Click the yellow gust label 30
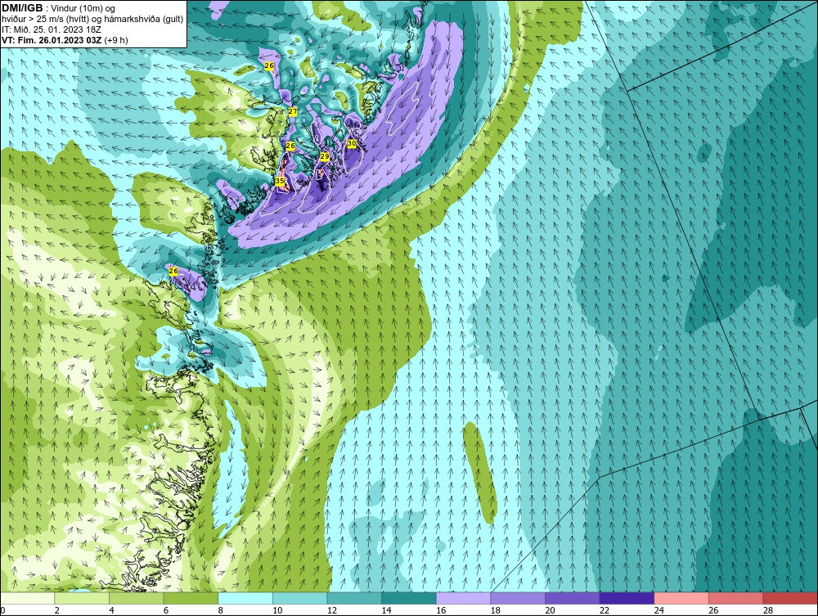818x616 pixels. click(352, 143)
